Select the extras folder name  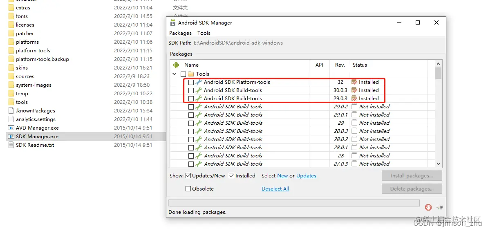coord(23,7)
